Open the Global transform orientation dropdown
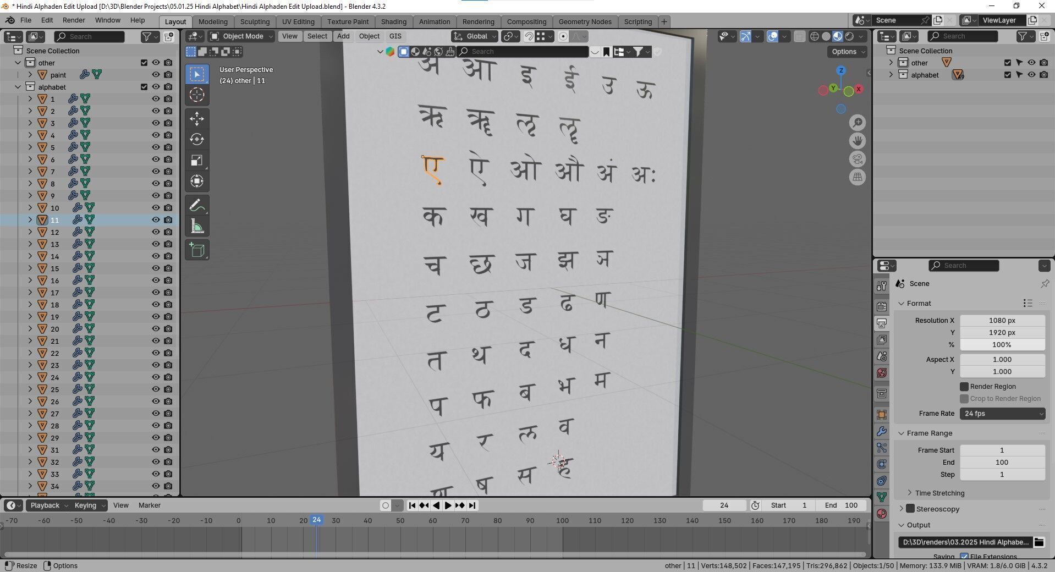This screenshot has height=572, width=1055. tap(474, 36)
